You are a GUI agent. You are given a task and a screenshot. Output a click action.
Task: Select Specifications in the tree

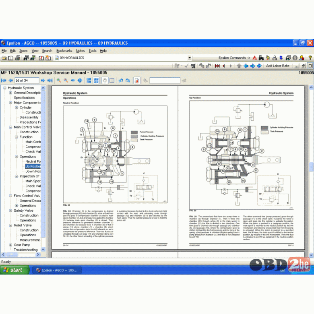tap(24, 98)
